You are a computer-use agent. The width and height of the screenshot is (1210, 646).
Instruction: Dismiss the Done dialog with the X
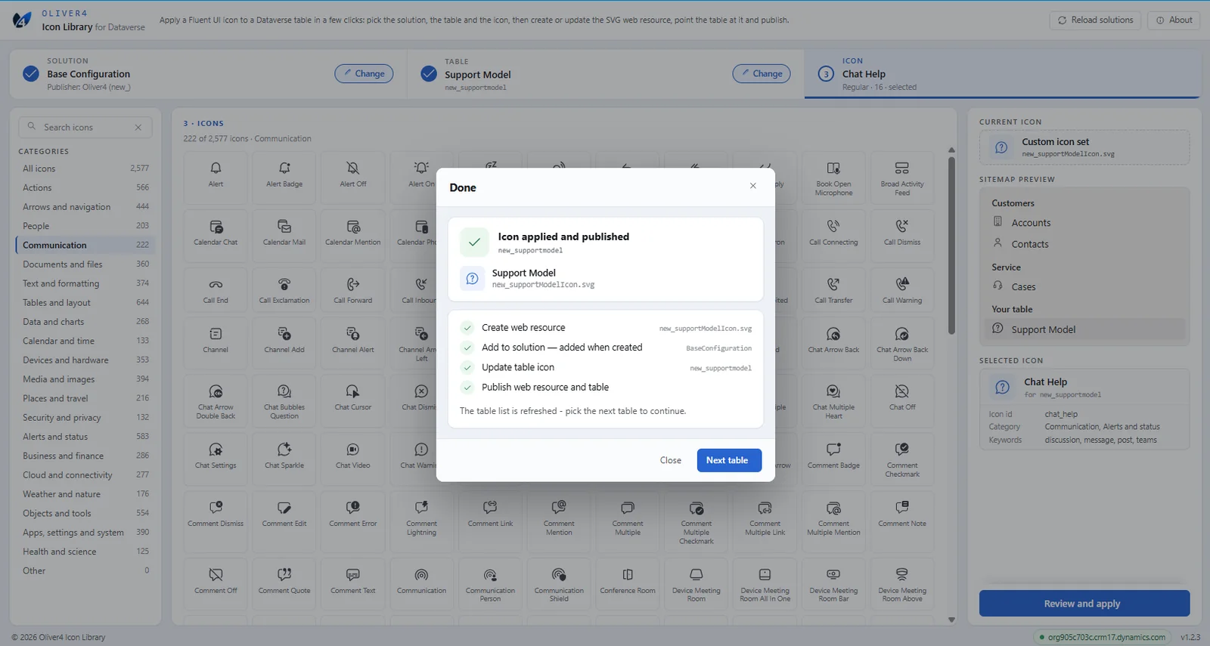pos(753,186)
